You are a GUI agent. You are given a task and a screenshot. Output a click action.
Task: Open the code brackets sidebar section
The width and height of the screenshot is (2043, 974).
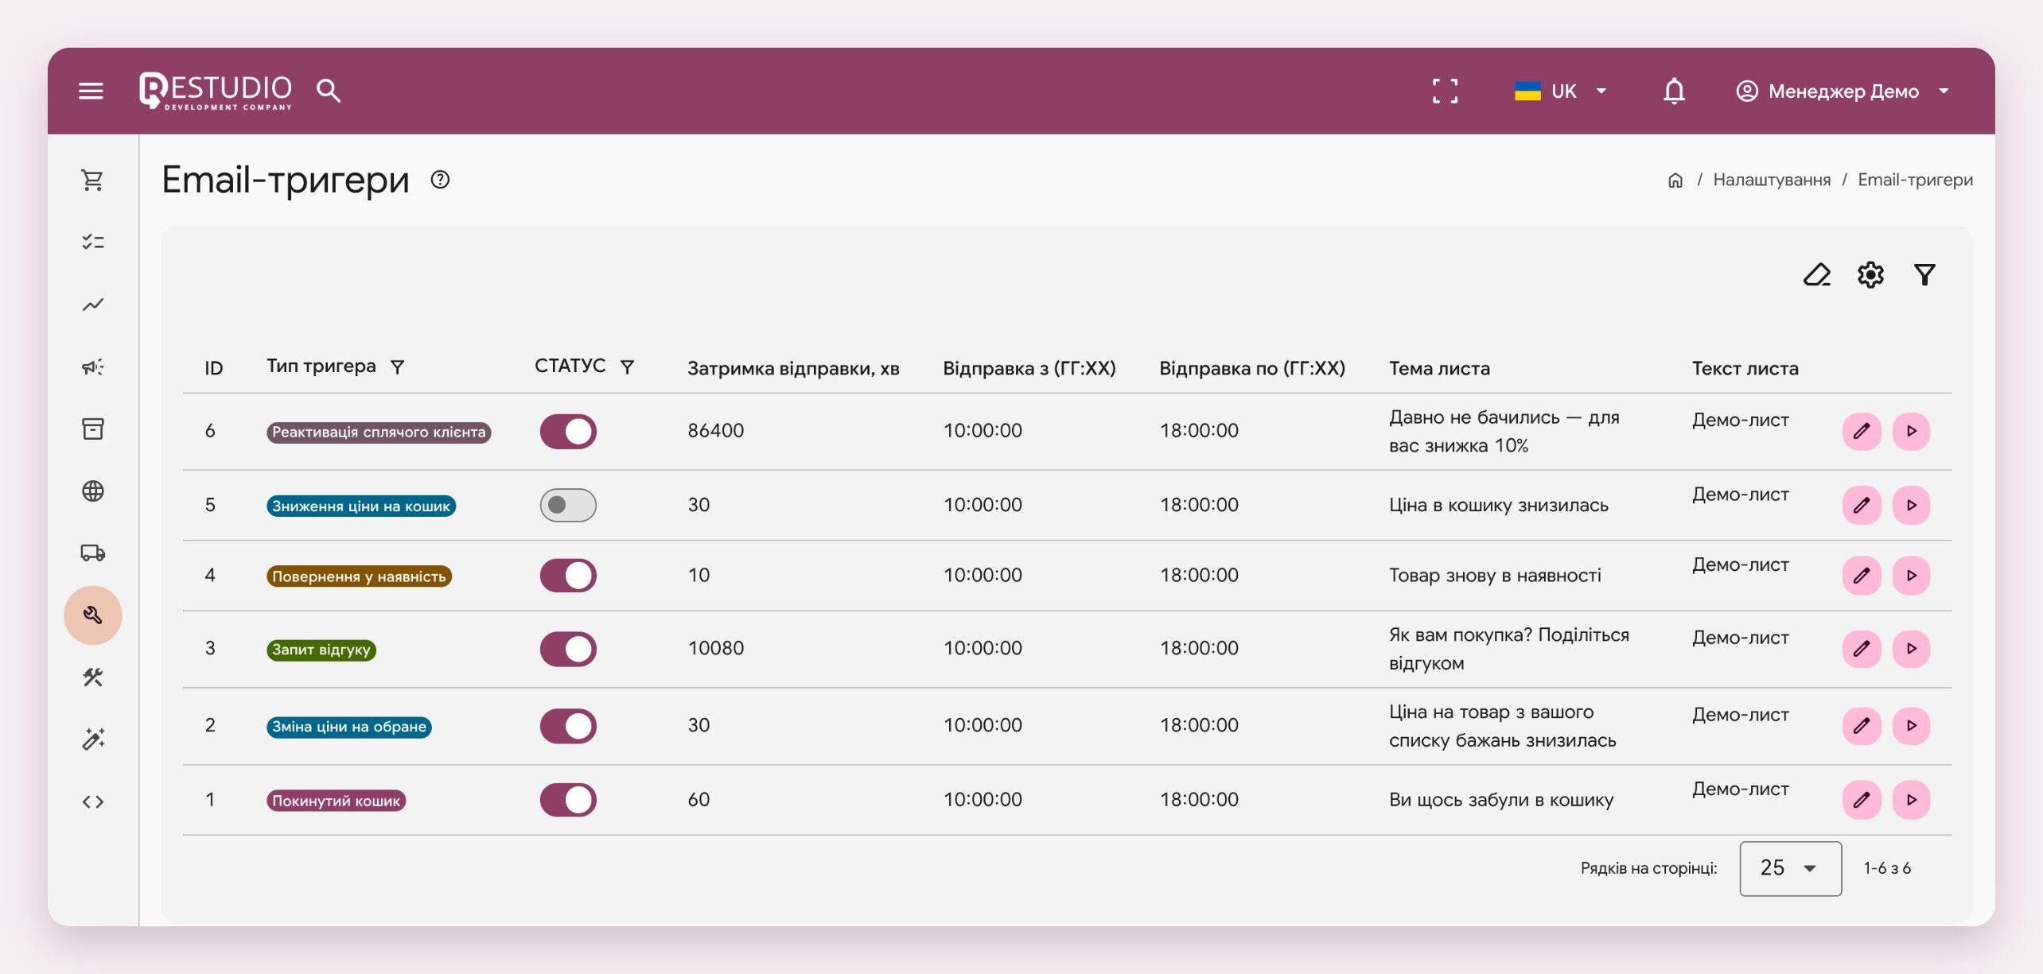click(x=93, y=801)
